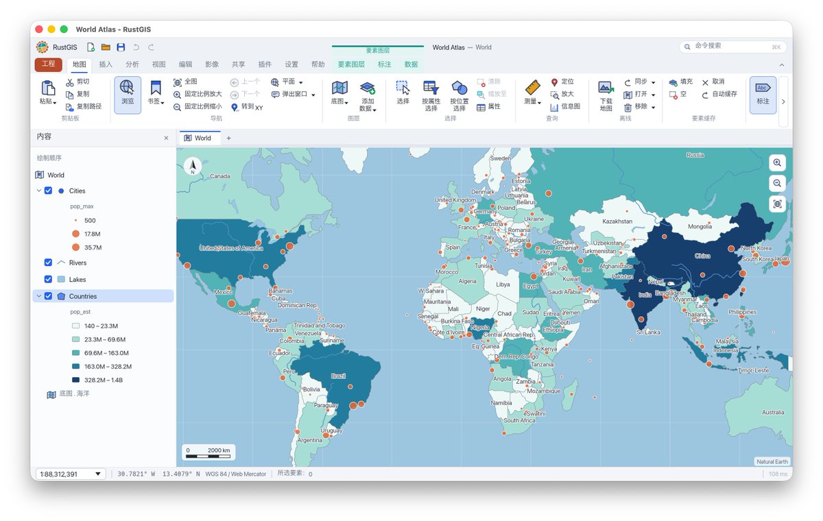
Task: Click the 328.2M – 1.4B legend swatch
Action: 76,380
